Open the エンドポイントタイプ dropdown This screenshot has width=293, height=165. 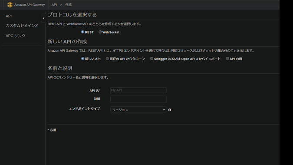(x=138, y=109)
